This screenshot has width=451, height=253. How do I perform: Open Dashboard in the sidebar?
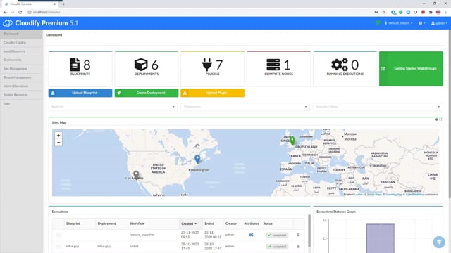click(22, 34)
